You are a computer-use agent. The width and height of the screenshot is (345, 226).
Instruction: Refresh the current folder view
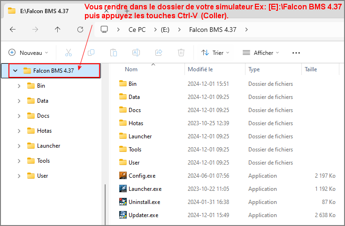click(x=80, y=30)
